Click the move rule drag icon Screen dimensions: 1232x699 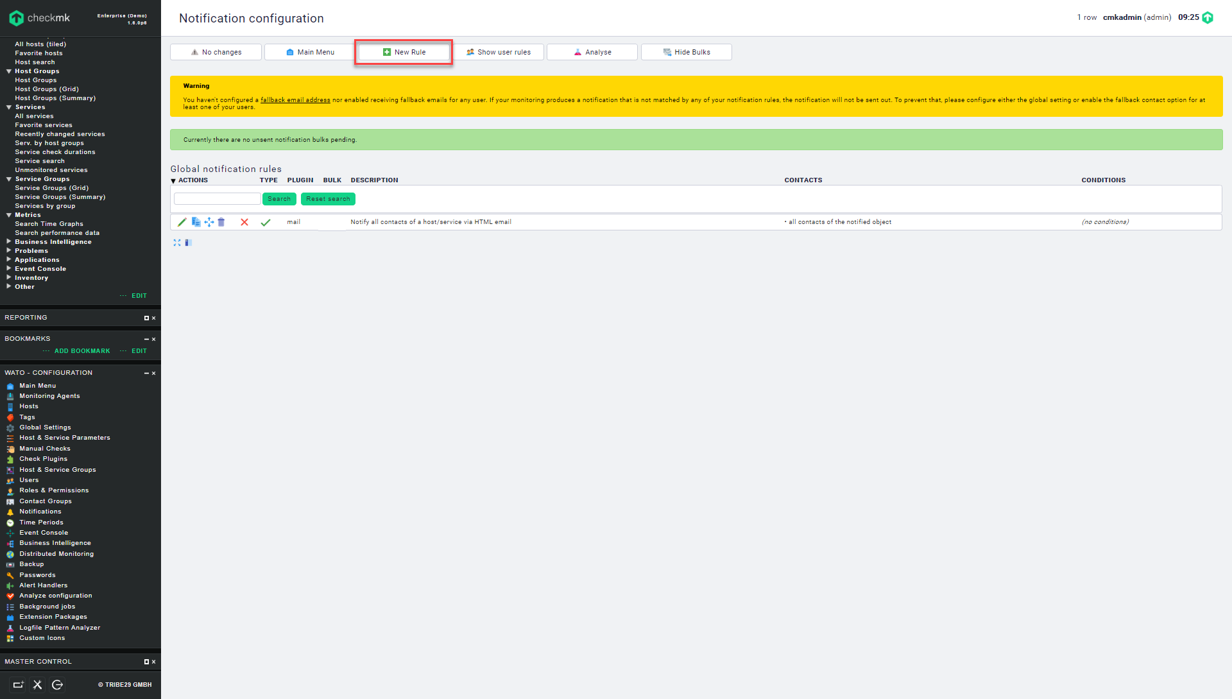click(209, 222)
